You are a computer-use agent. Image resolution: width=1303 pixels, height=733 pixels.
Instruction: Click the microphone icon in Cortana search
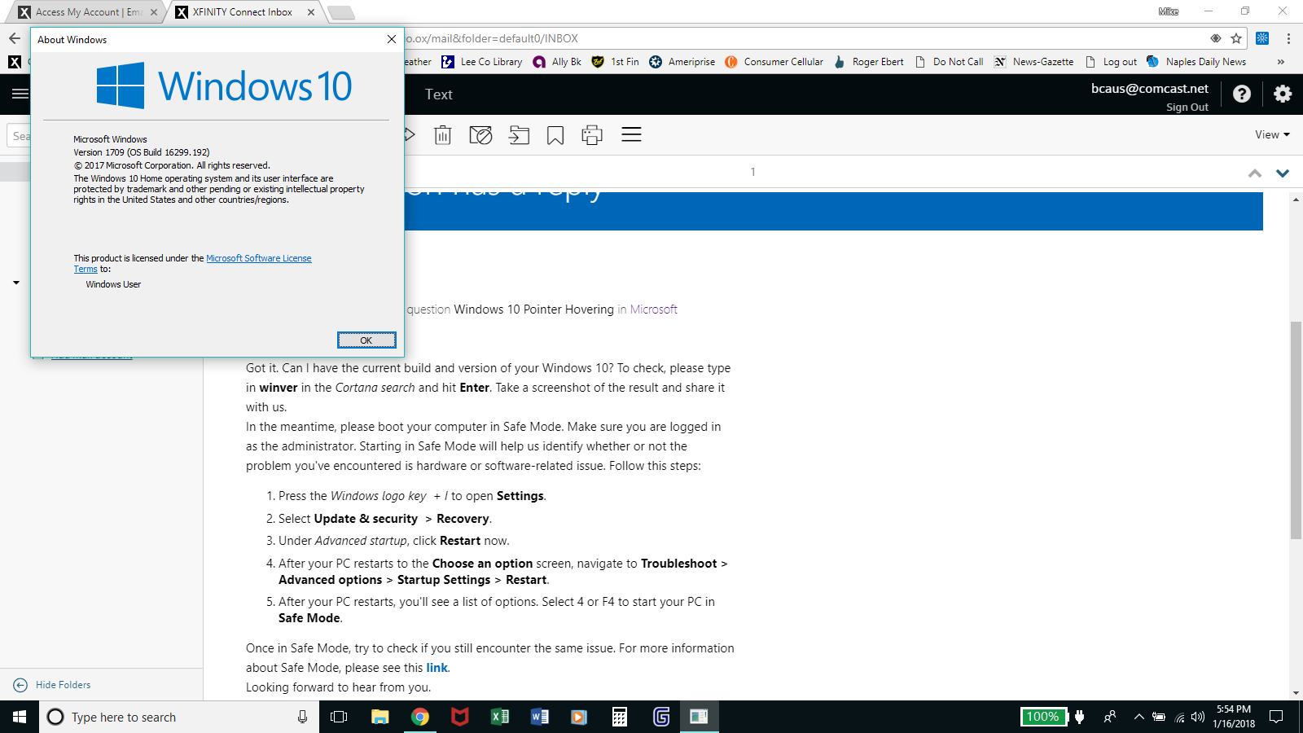(x=302, y=717)
